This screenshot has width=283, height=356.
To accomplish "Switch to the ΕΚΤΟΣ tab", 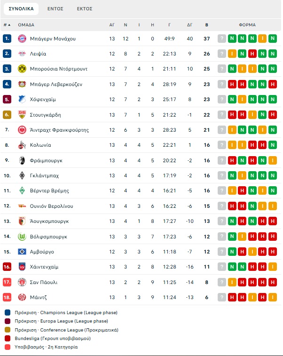I will [85, 8].
